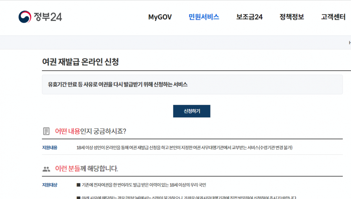The height and width of the screenshot is (199, 351).
Task: Open the 고객센터 menu
Action: 333,17
